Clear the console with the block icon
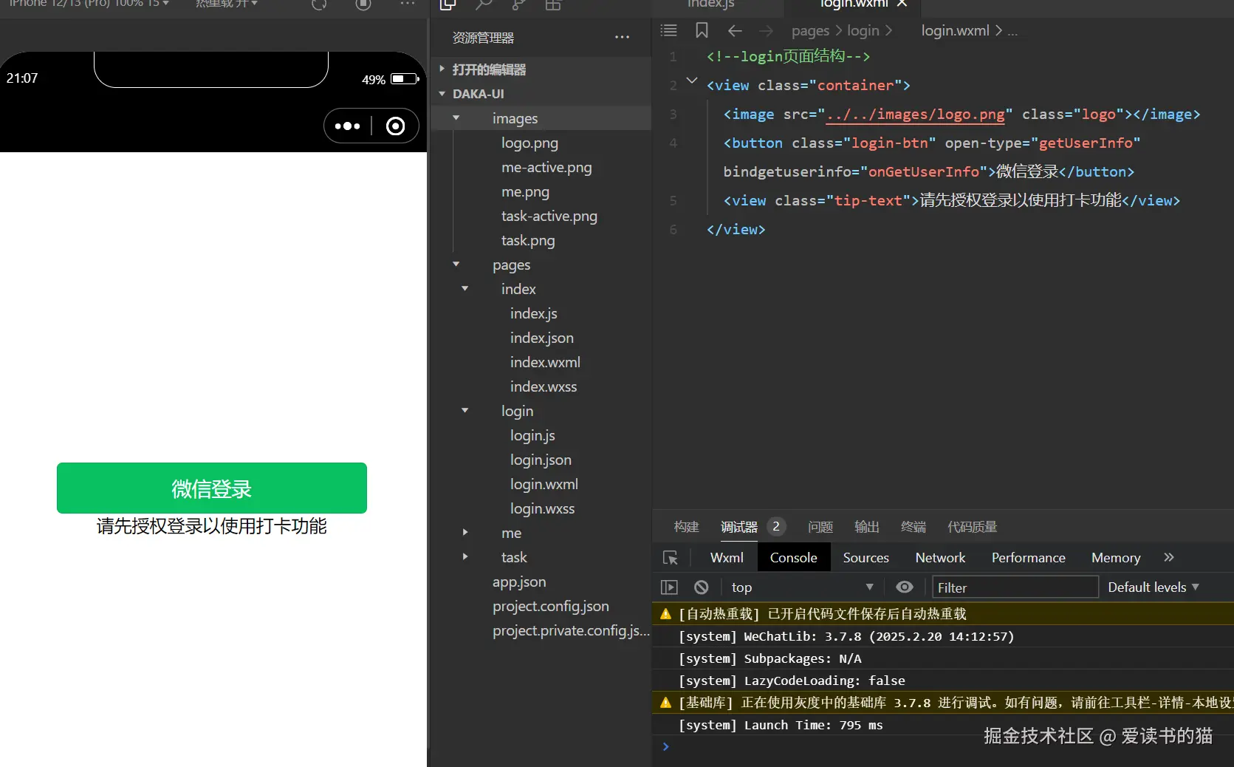 (x=702, y=587)
